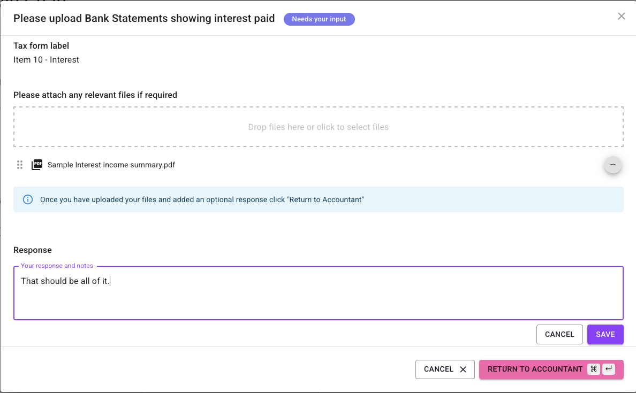The width and height of the screenshot is (636, 393).
Task: Click the Needs your input status badge
Action: (319, 19)
